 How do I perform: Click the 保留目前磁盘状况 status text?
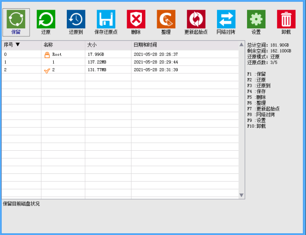coord(21,204)
